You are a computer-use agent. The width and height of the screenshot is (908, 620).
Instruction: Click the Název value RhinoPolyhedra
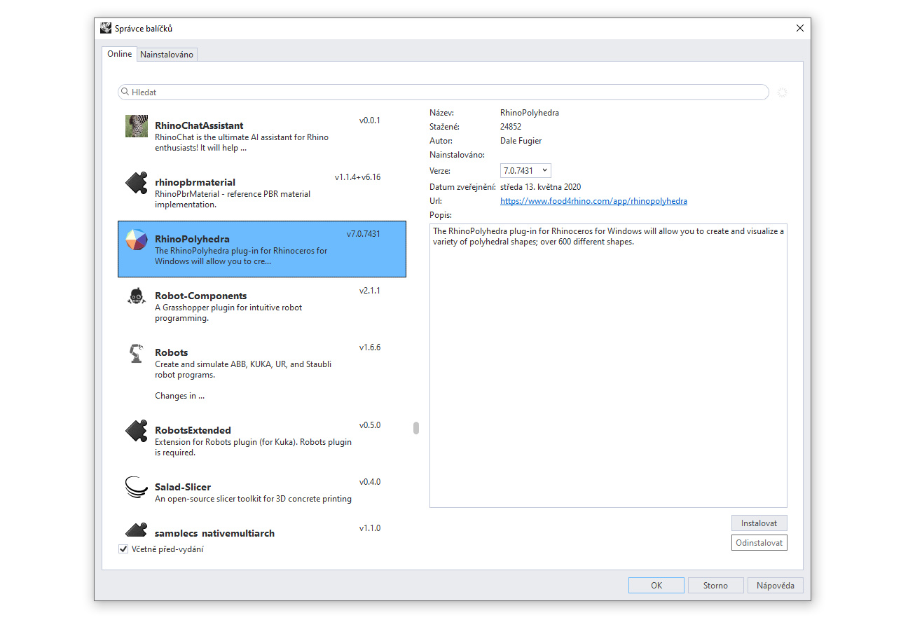pos(530,113)
